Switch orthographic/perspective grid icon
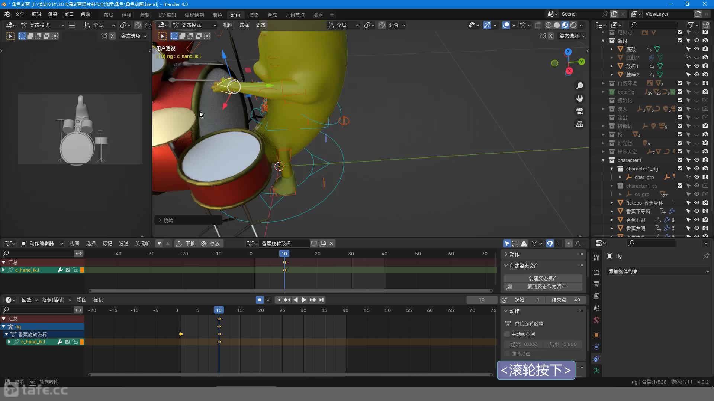Screen dimensions: 714x401 [x=579, y=124]
